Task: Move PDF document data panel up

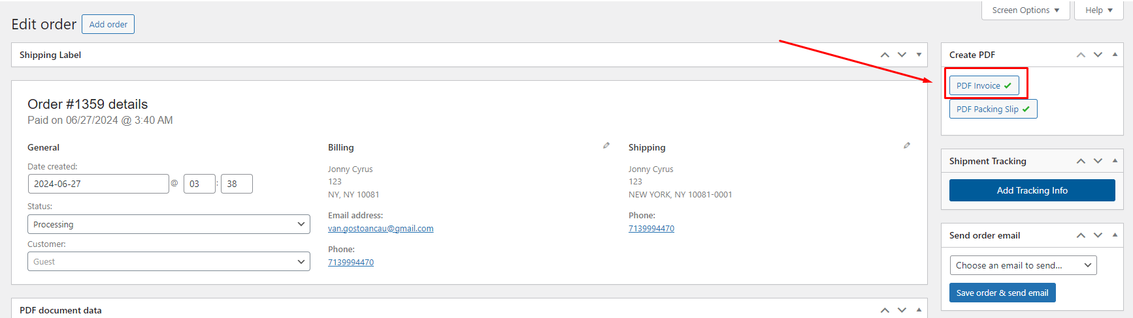Action: [x=885, y=310]
